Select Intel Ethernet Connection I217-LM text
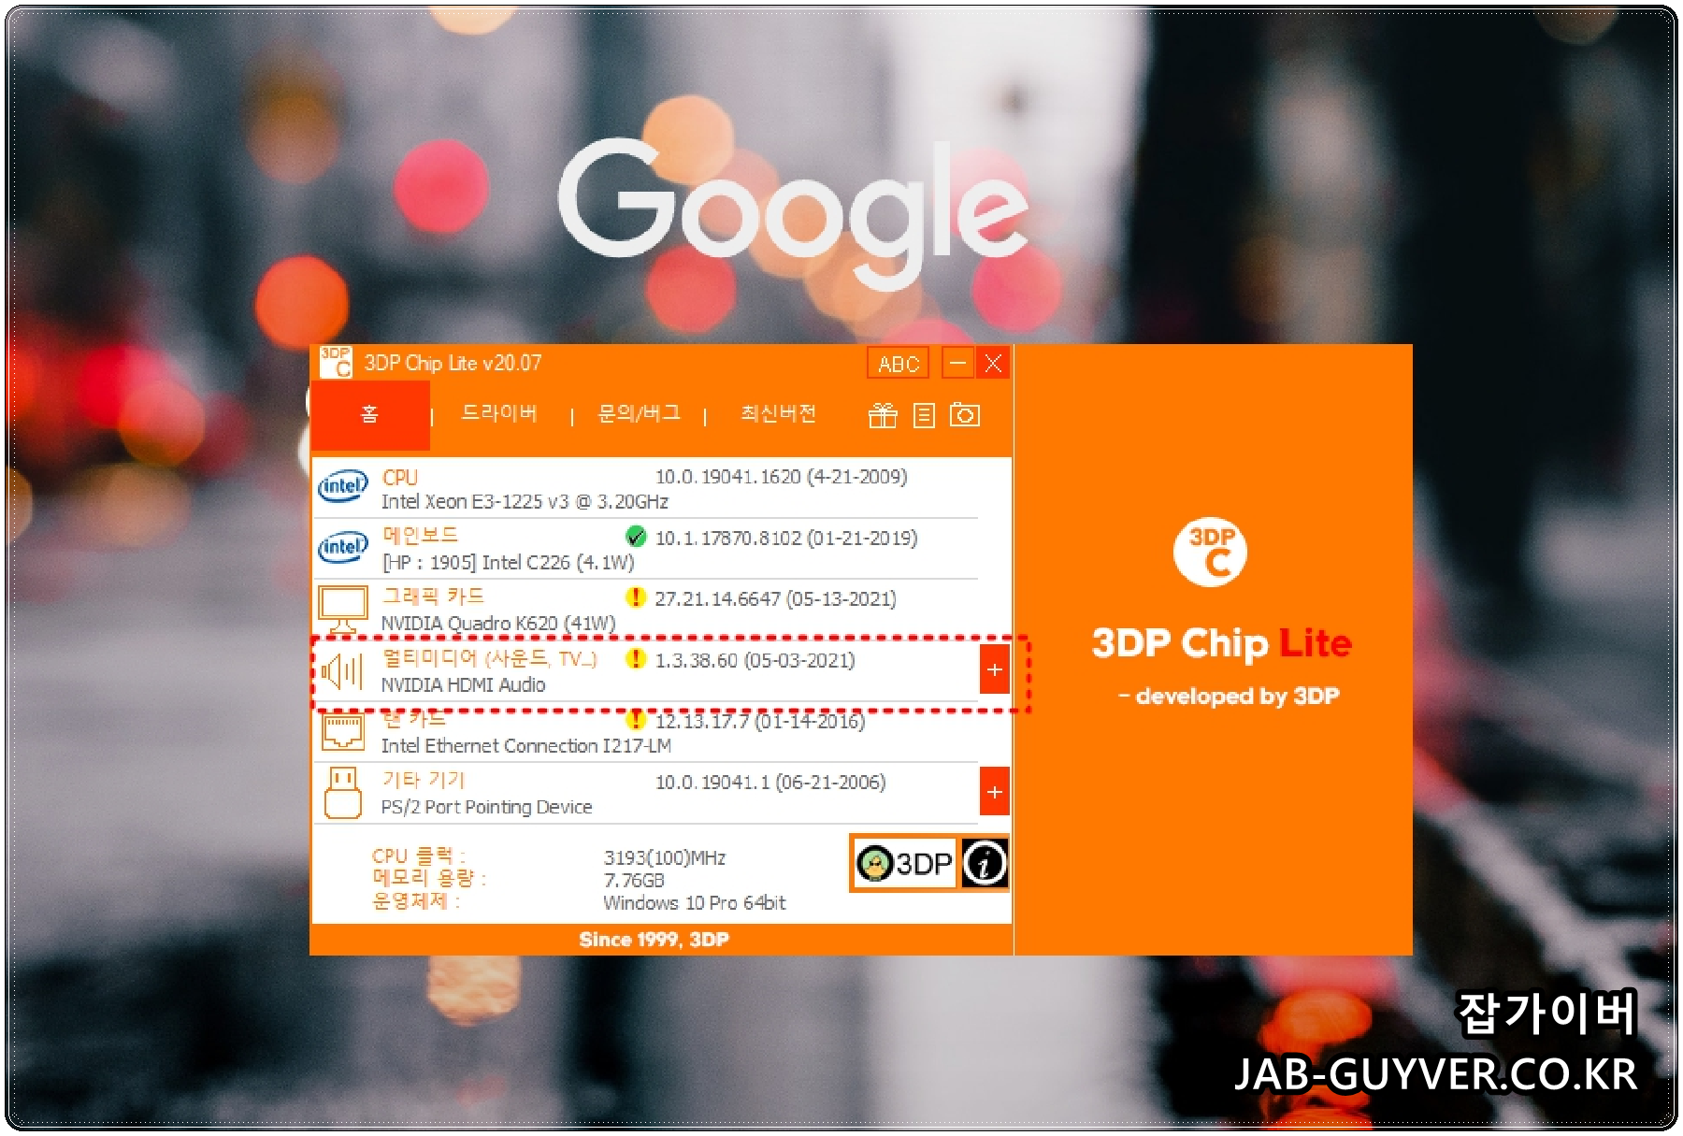Viewport: 1683px width, 1136px height. click(x=525, y=746)
